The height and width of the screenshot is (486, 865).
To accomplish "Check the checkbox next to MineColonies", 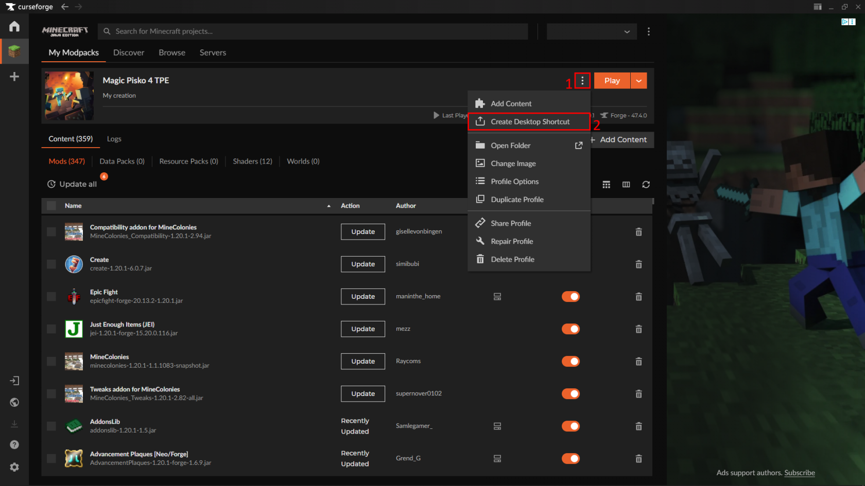I will 51,361.
